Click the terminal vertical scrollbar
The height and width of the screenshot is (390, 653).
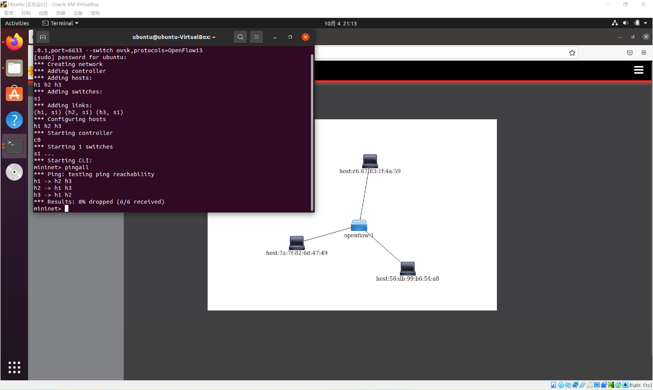click(x=312, y=131)
